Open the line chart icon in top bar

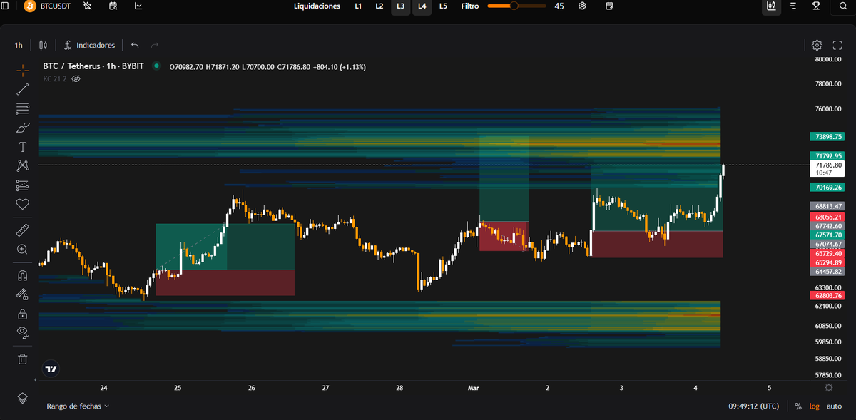(138, 6)
